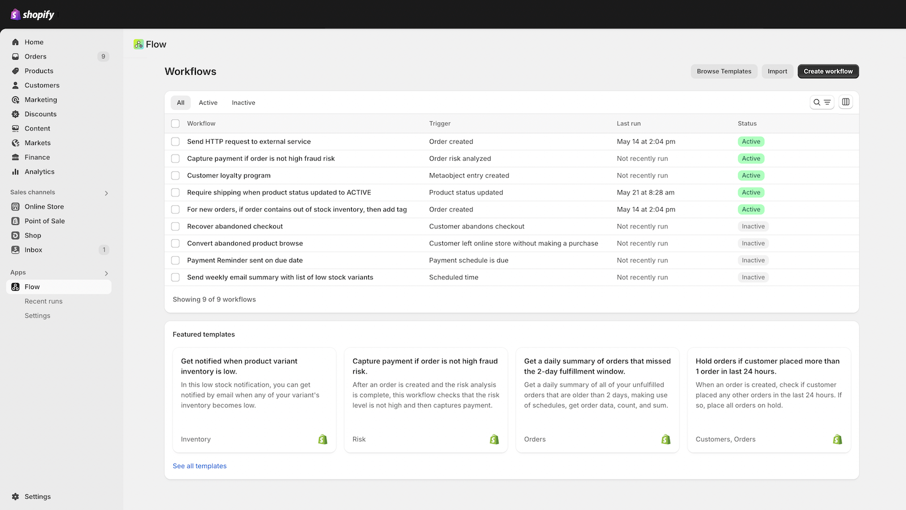The image size is (906, 510).
Task: Click Active status on Send HTTP request row
Action: point(751,142)
